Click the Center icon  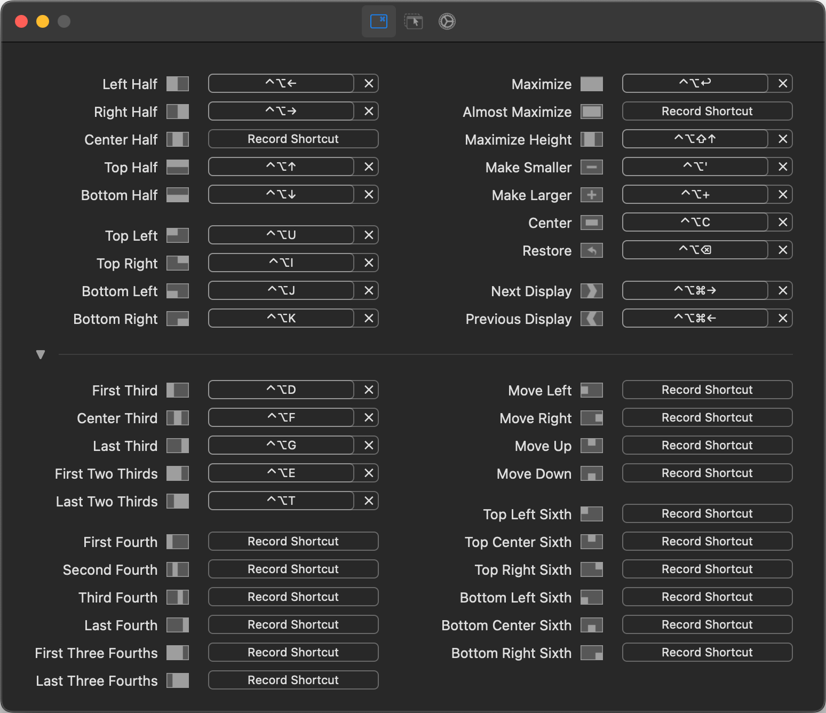point(592,223)
